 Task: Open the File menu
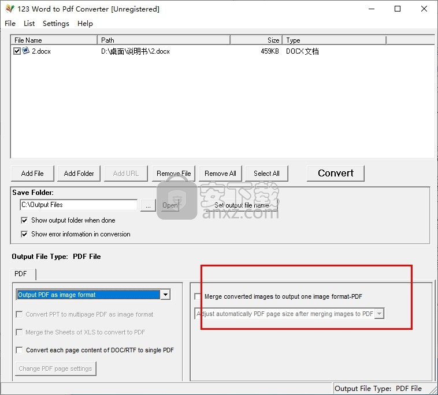(10, 24)
